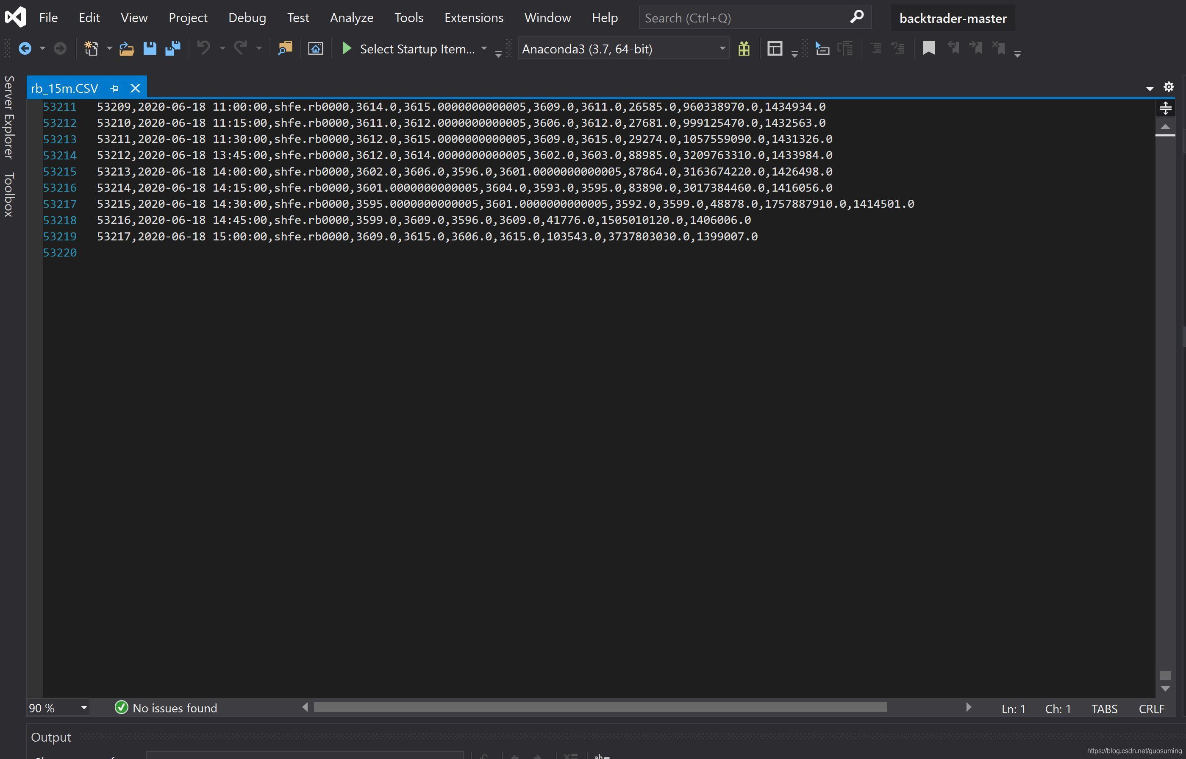This screenshot has height=759, width=1186.
Task: Click the Undo icon
Action: point(203,48)
